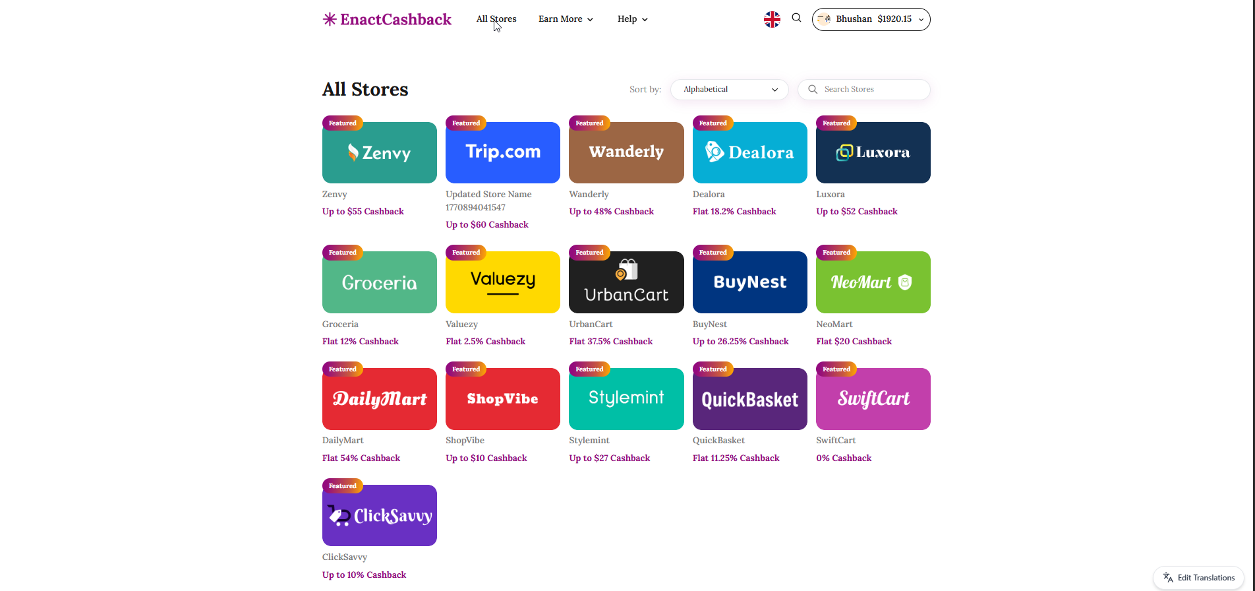This screenshot has width=1255, height=591.
Task: Click the ClickSavvy store logo
Action: pyautogui.click(x=379, y=516)
